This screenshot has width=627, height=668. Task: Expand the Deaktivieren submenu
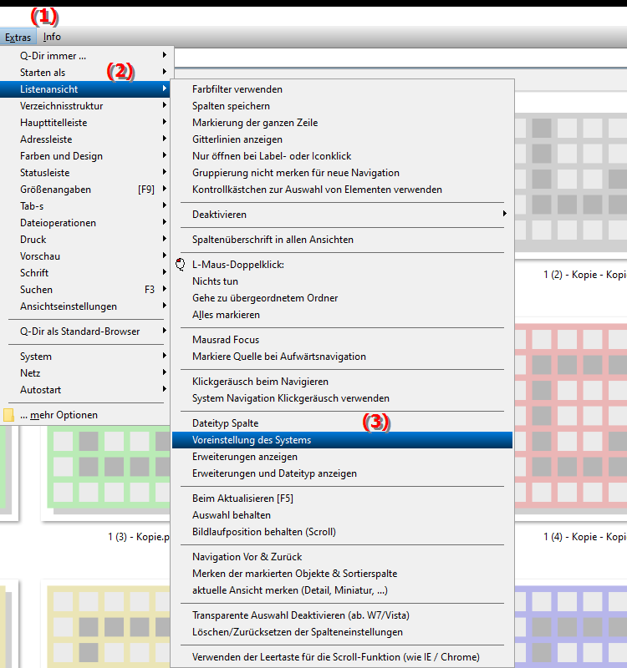(342, 215)
